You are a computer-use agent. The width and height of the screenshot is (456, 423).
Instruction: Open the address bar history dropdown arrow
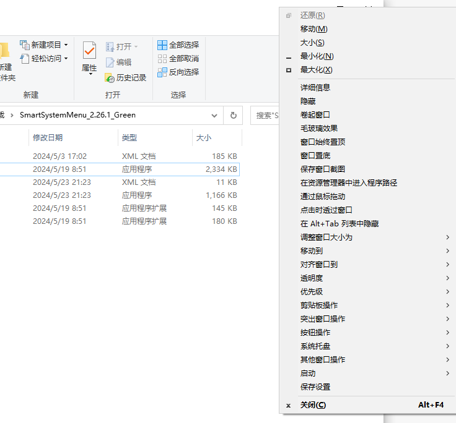[214, 115]
